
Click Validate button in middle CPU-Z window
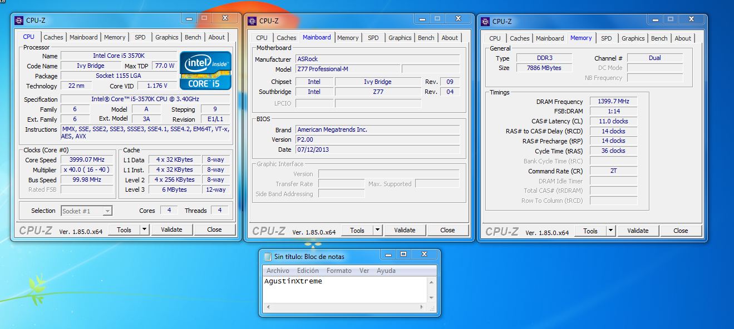[x=405, y=230]
